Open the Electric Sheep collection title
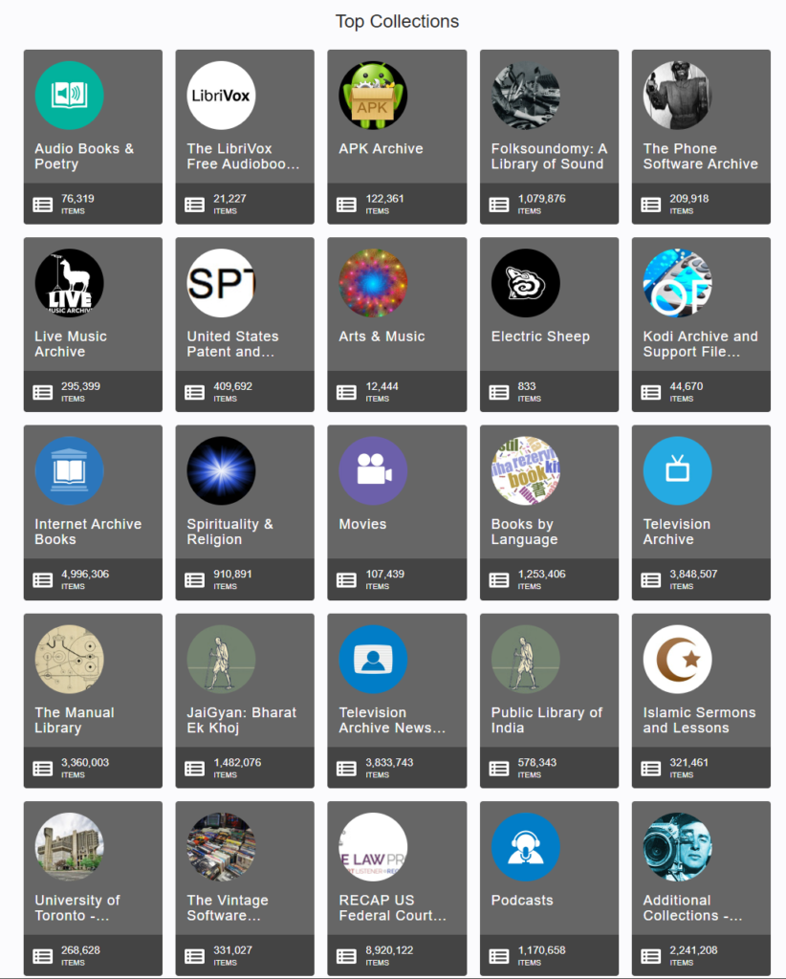The width and height of the screenshot is (786, 979). point(540,337)
